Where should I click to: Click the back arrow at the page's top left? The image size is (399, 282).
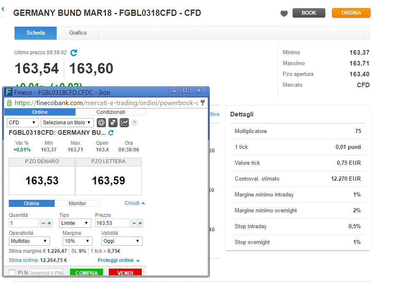(3, 9)
